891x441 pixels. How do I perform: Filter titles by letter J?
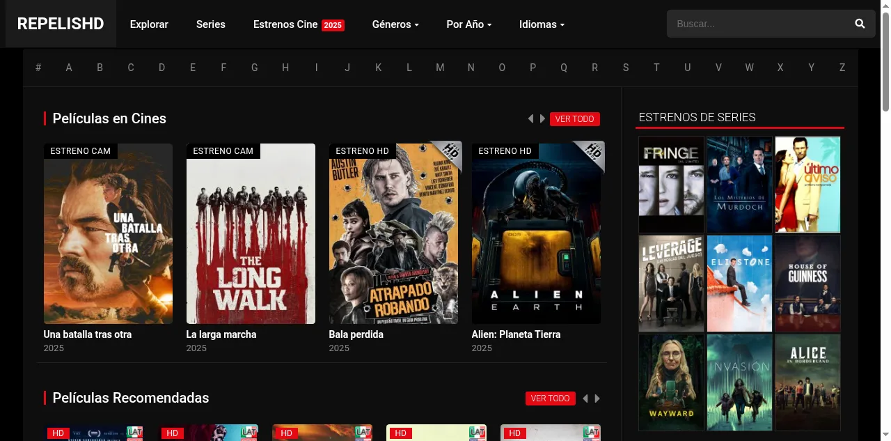347,68
